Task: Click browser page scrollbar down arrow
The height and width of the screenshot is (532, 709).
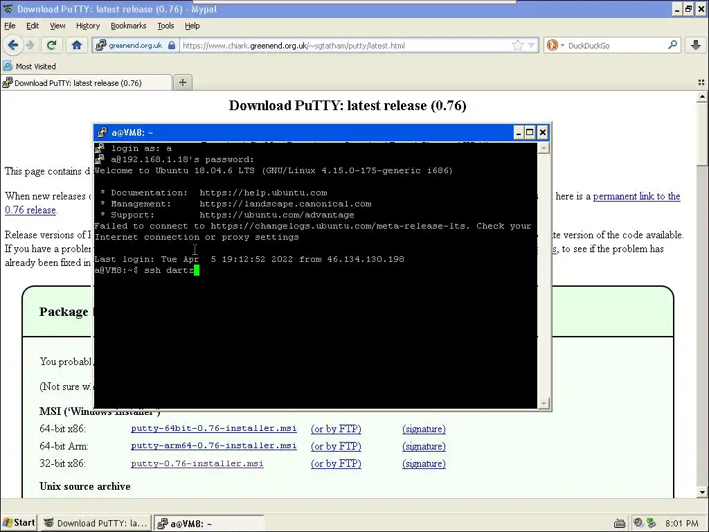Action: coord(702,493)
